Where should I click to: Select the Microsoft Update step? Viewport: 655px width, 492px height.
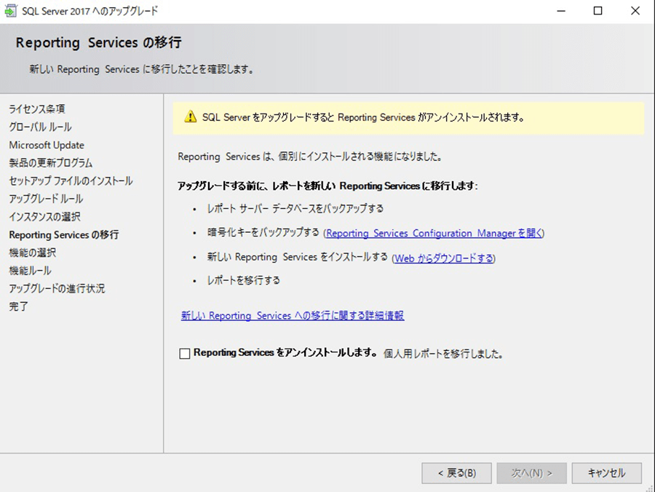click(x=47, y=145)
